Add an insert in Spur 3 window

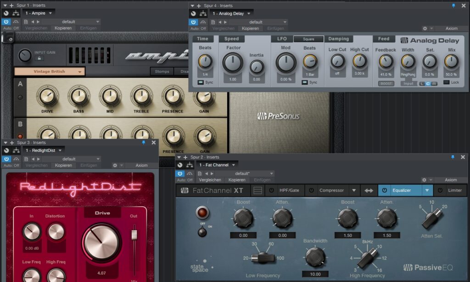pyautogui.click(x=12, y=142)
